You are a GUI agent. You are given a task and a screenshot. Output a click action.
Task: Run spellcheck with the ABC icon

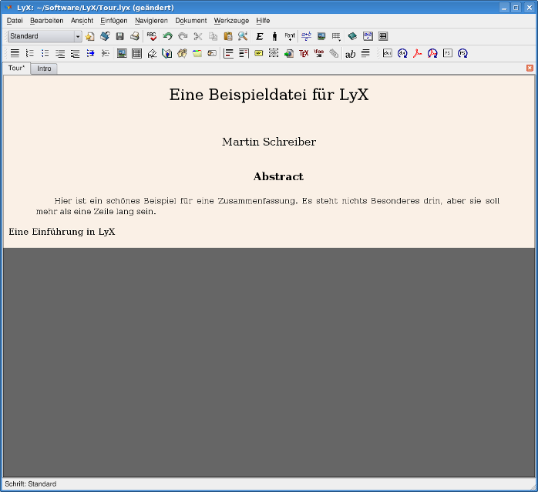[151, 36]
